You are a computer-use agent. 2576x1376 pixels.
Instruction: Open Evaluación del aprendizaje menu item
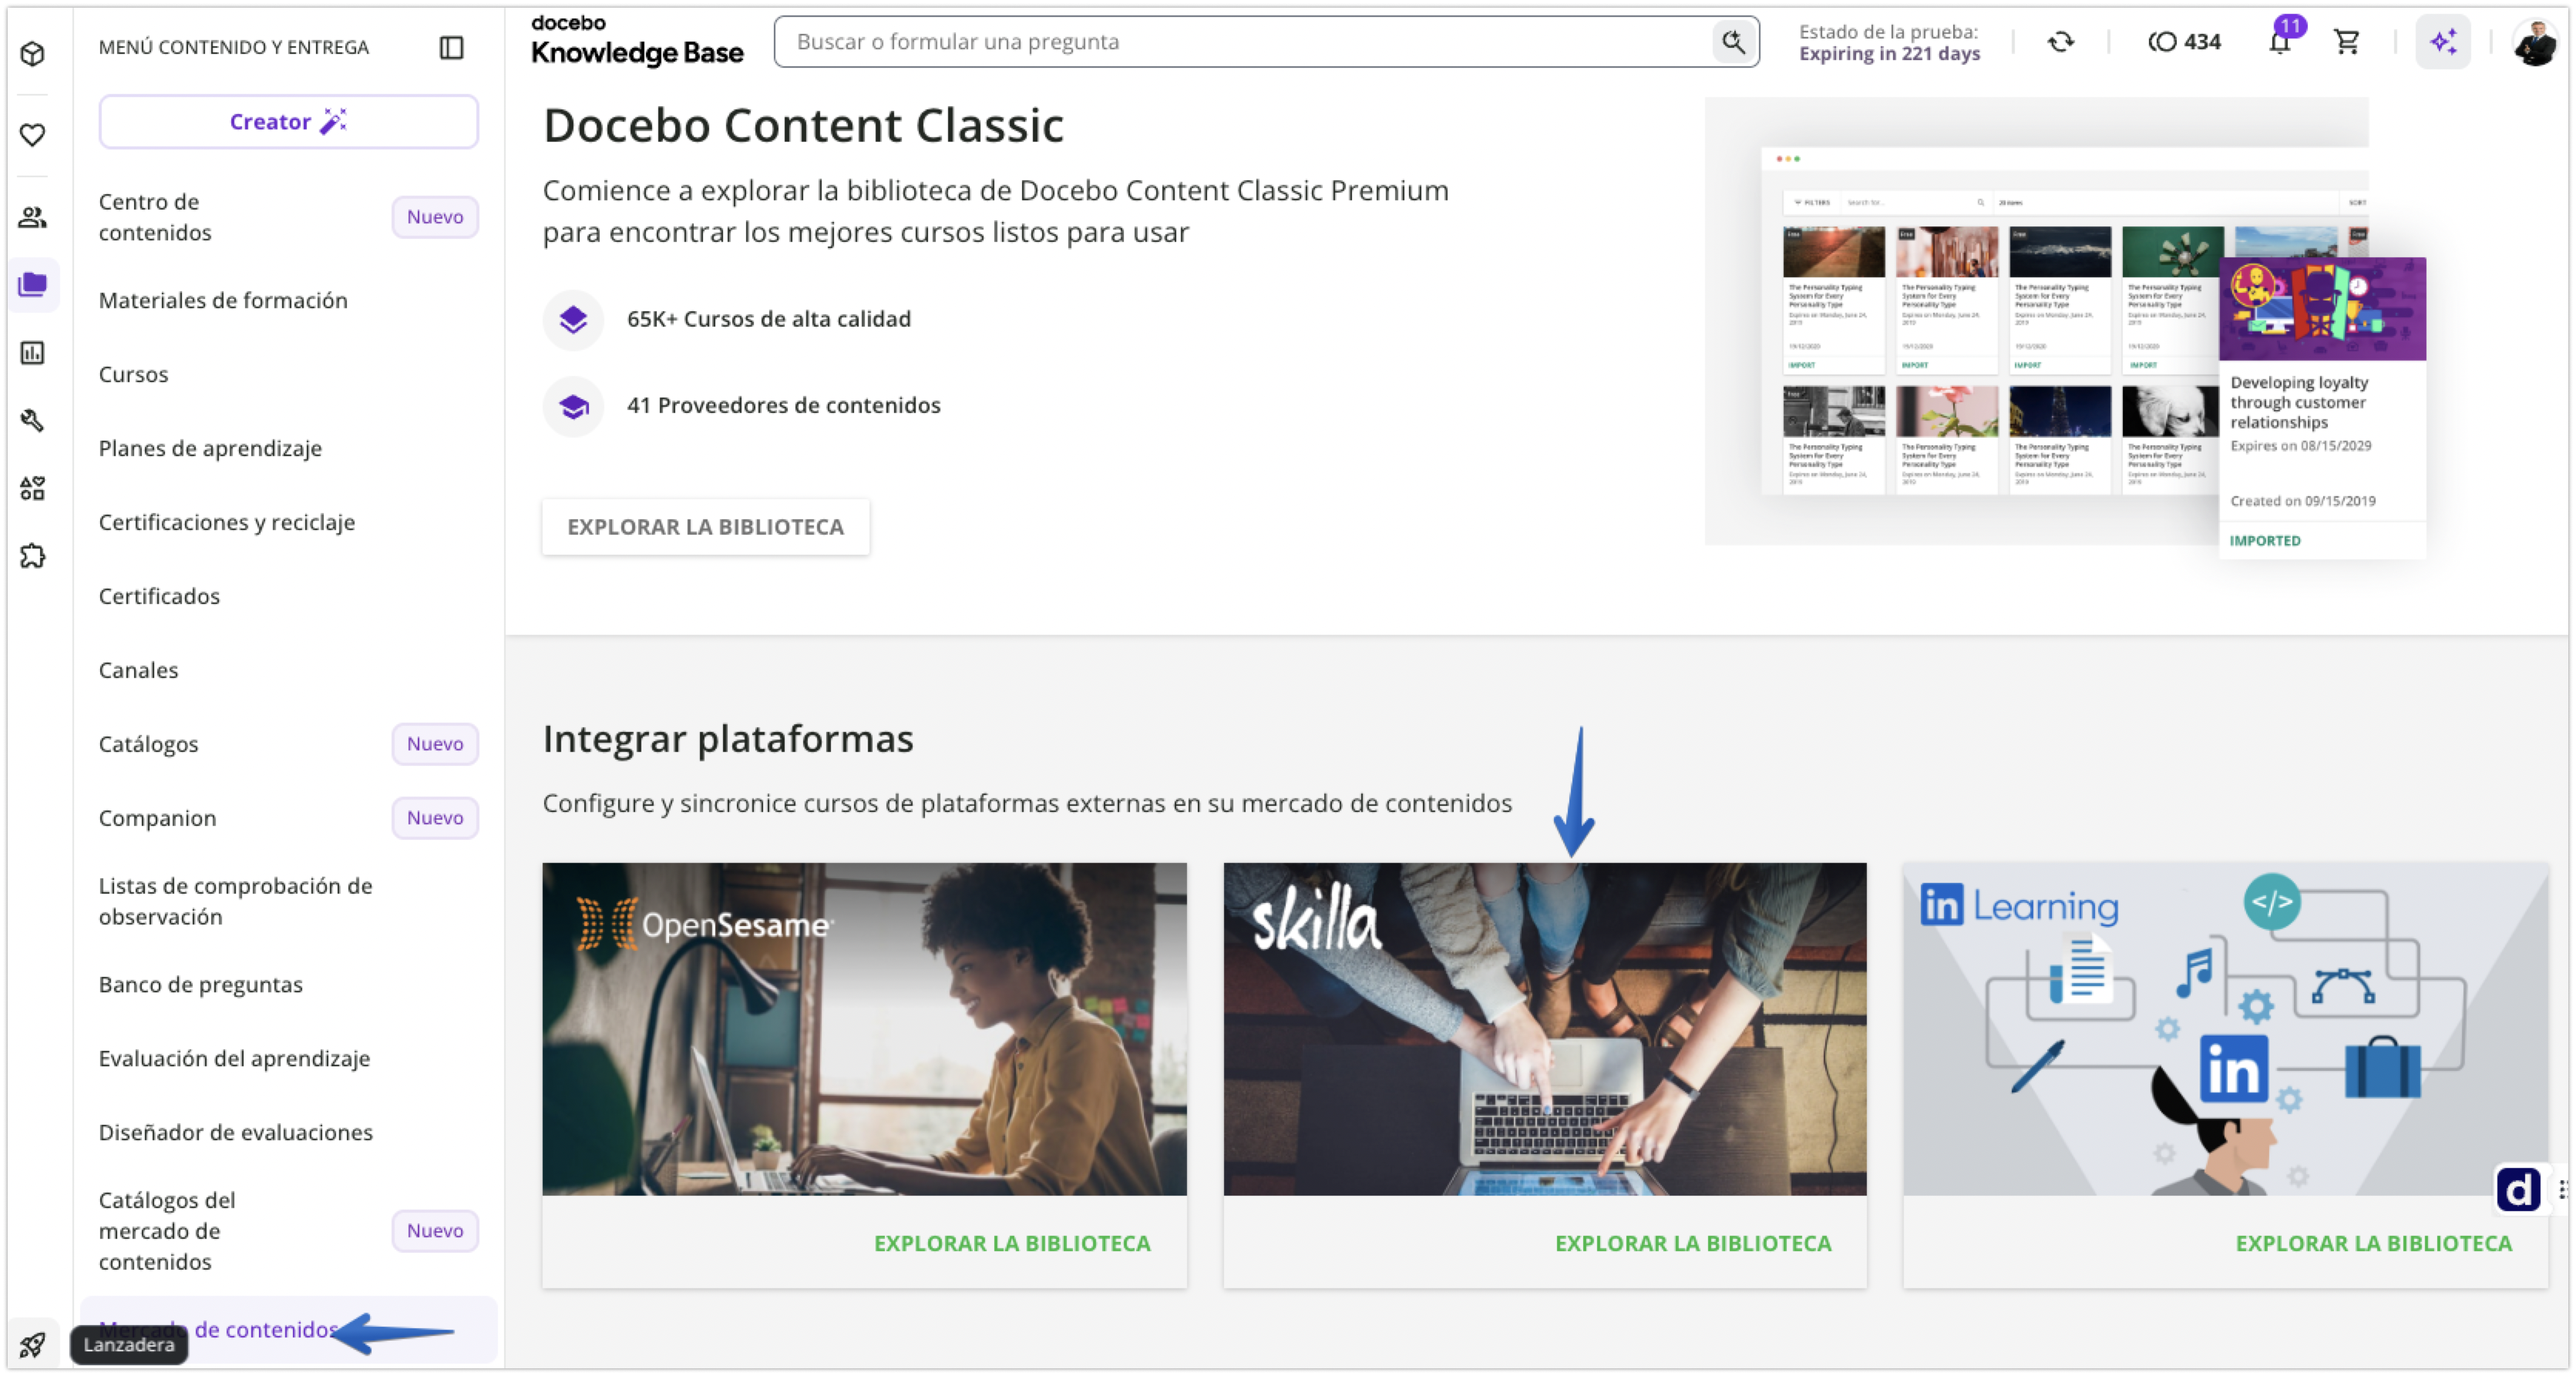tap(234, 1059)
